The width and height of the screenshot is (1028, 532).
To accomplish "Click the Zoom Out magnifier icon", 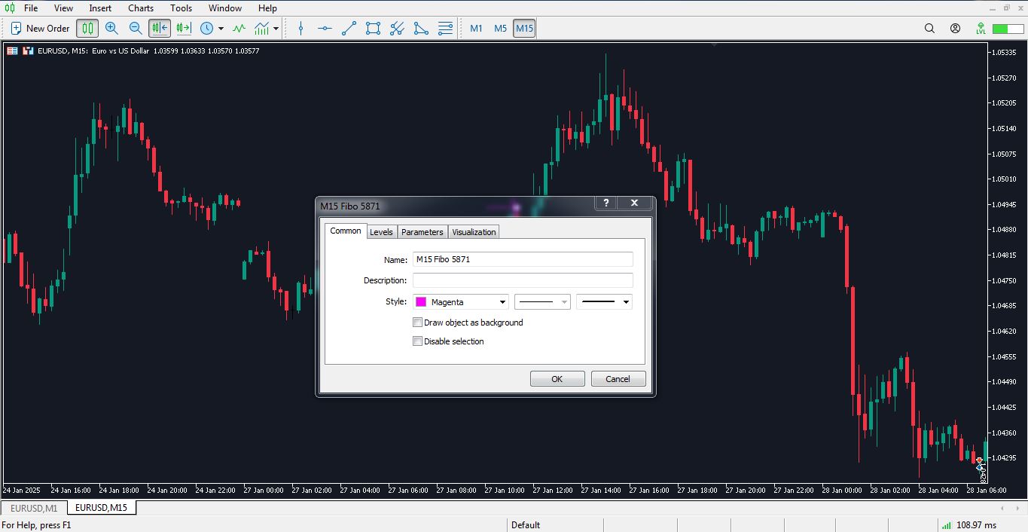I will [136, 28].
